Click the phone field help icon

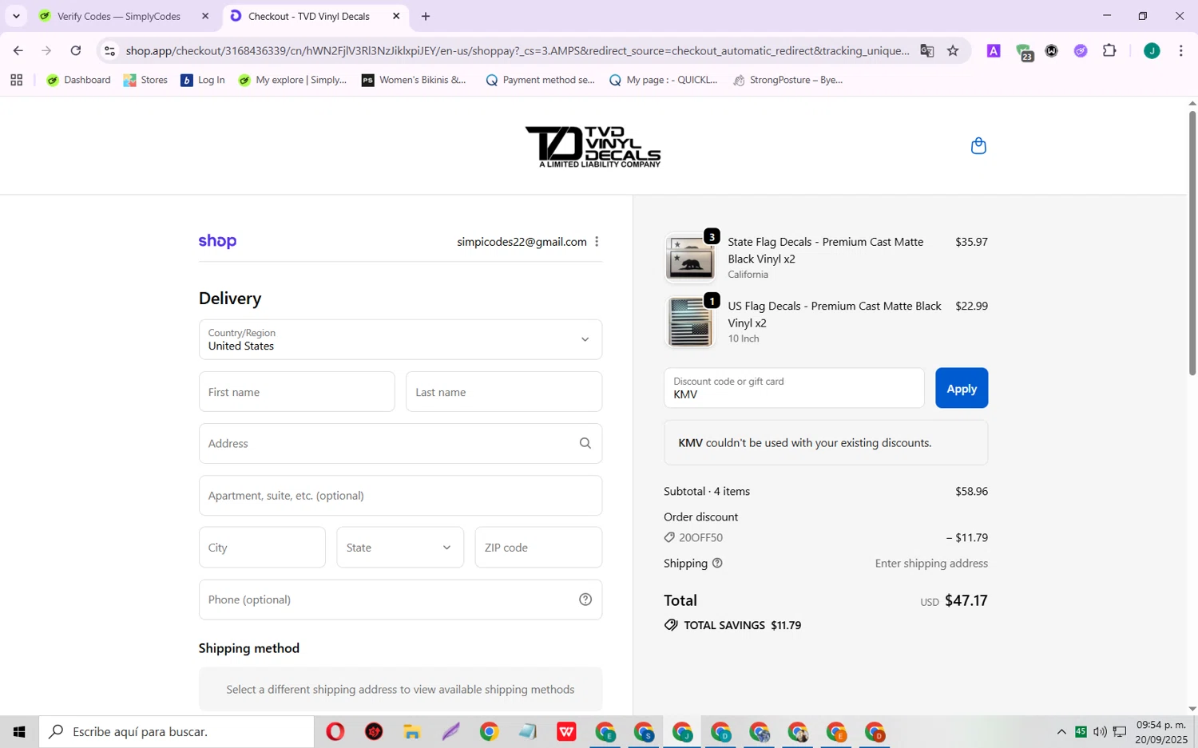click(x=585, y=600)
